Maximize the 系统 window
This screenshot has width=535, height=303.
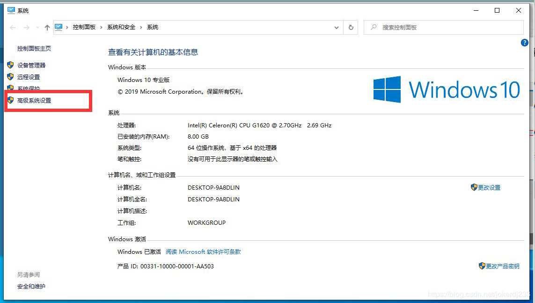click(497, 11)
